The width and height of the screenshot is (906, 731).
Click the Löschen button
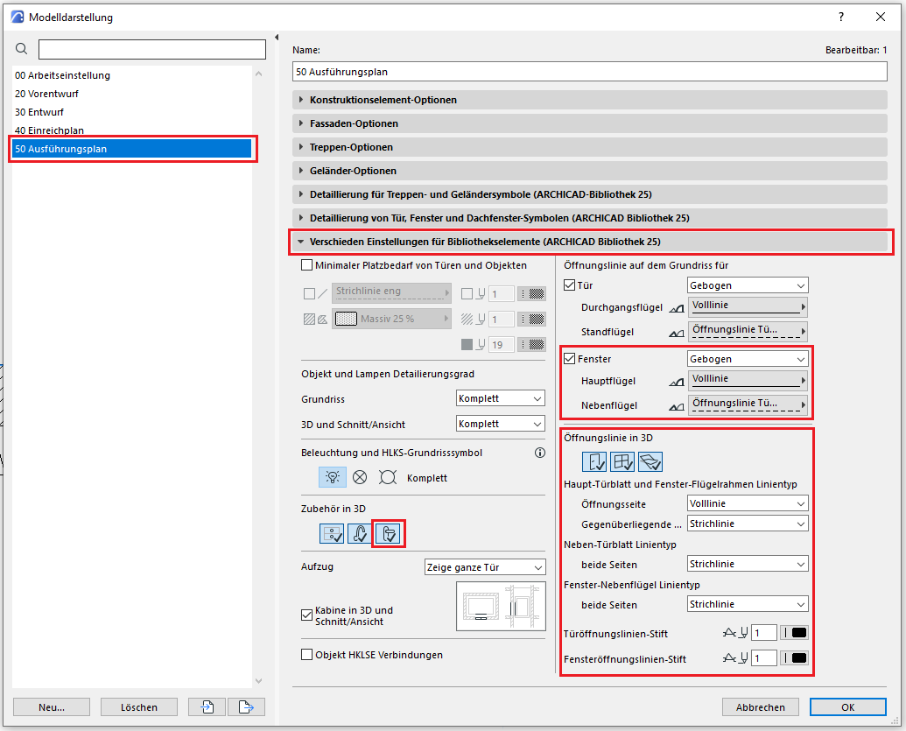point(139,706)
